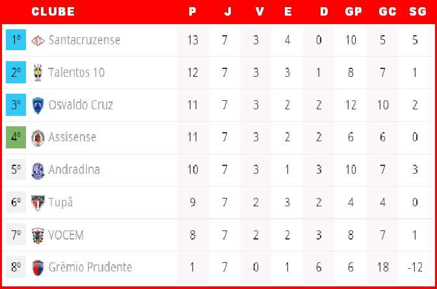Screen dimensions: 437x289
Task: Click the Talentos 10 club crest
Action: click(x=38, y=73)
